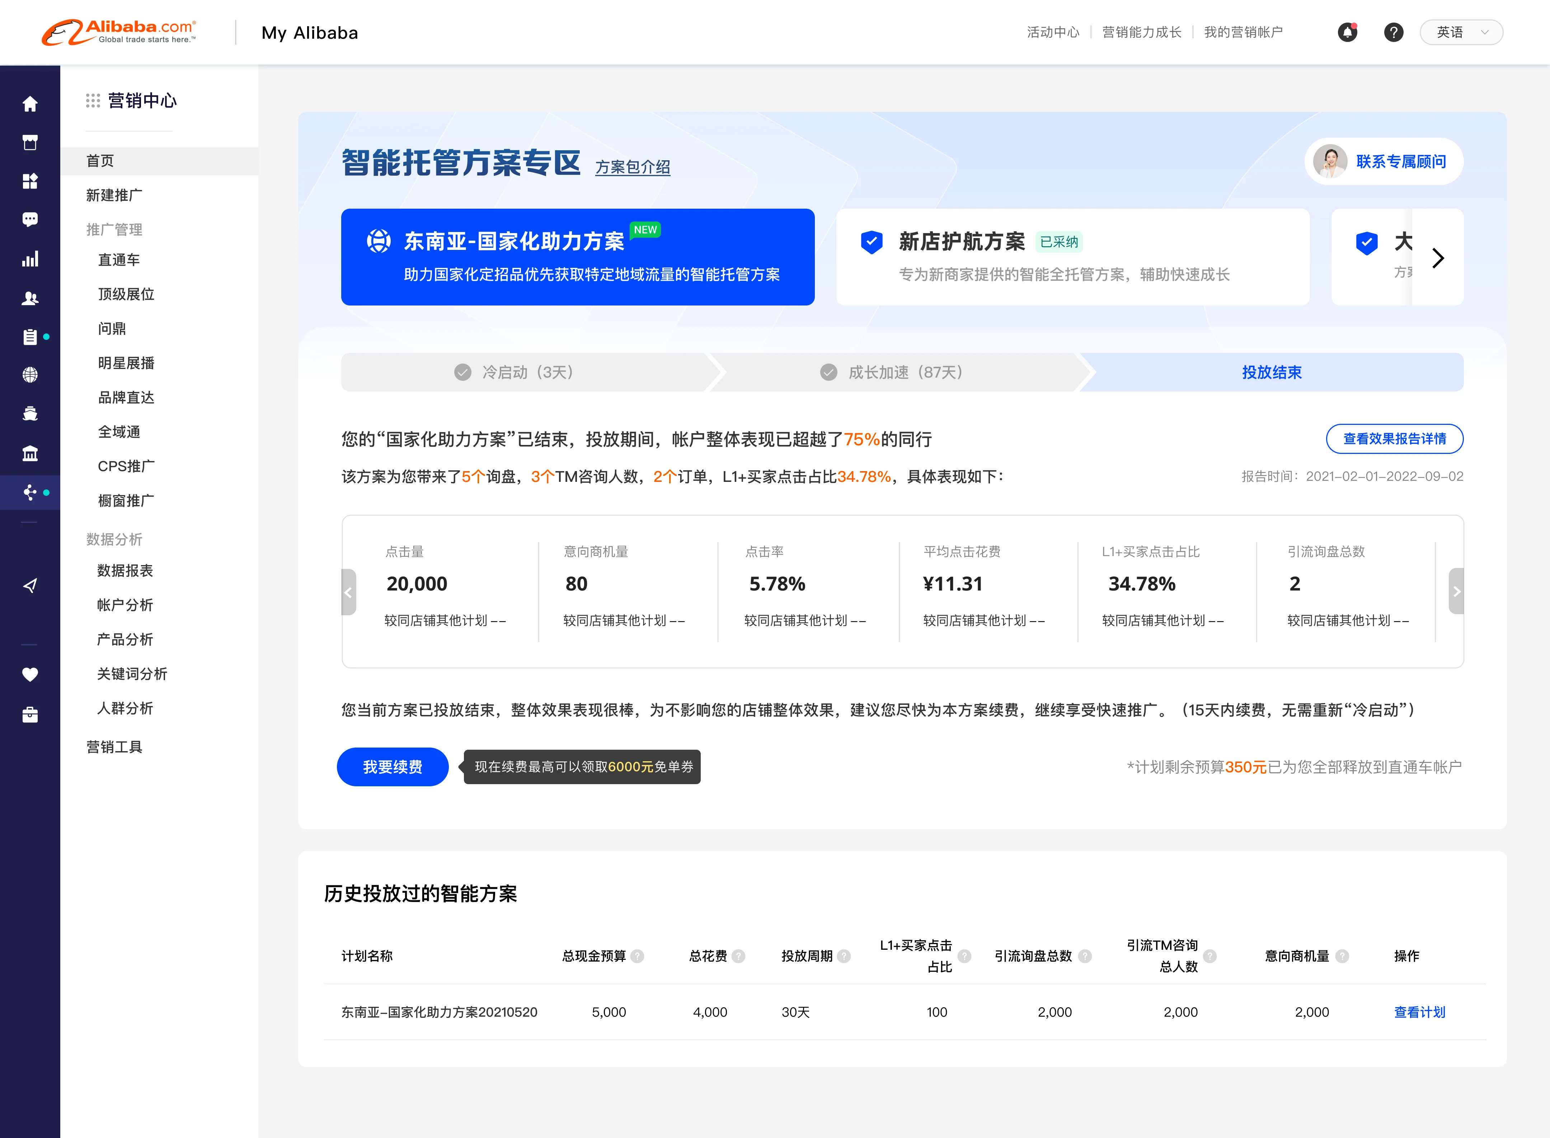Image resolution: width=1550 pixels, height=1138 pixels.
Task: Select 直通车 in the sidebar menu
Action: (118, 260)
